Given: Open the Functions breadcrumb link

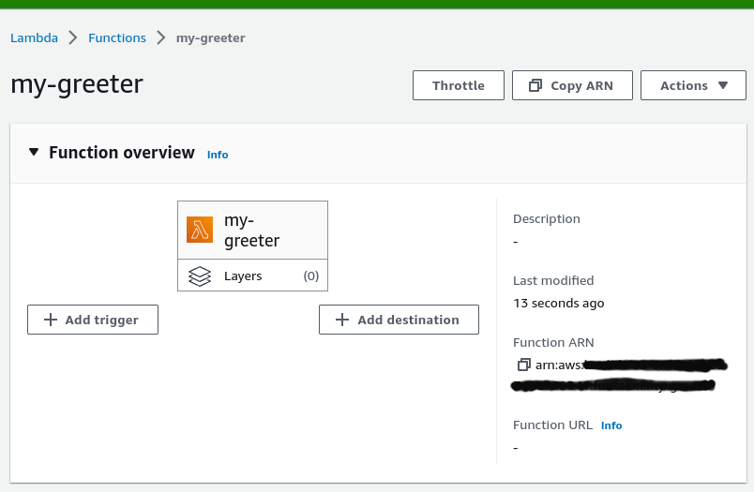Looking at the screenshot, I should click(117, 38).
